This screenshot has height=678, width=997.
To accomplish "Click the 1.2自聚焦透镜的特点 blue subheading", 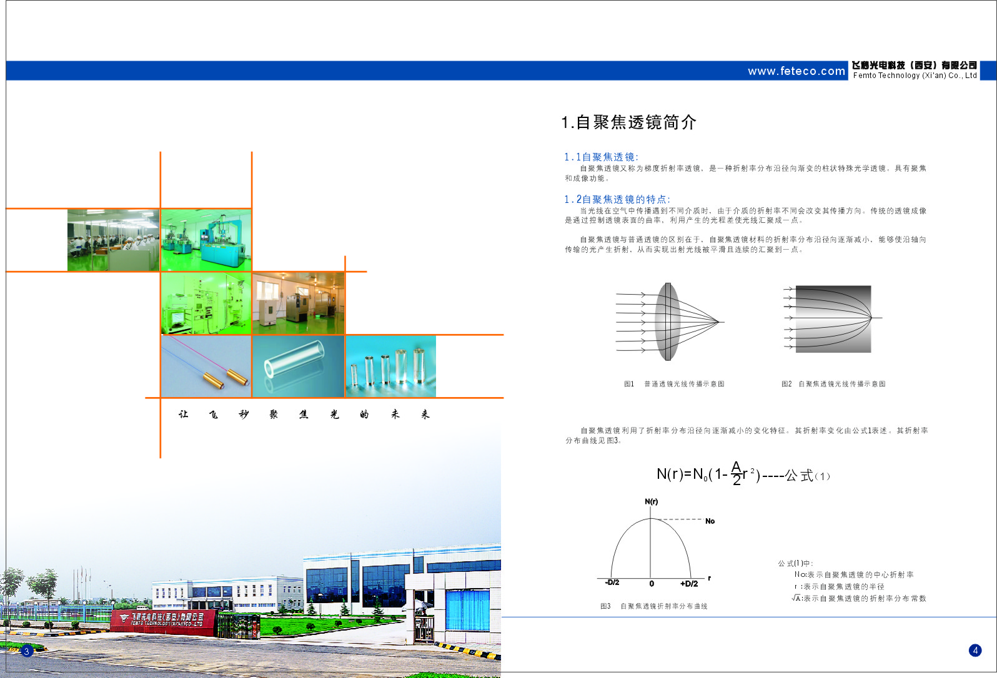I will pos(617,200).
